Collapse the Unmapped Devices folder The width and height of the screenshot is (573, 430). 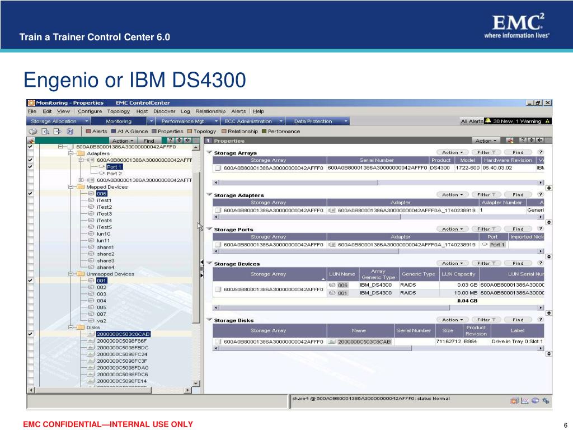pos(71,274)
